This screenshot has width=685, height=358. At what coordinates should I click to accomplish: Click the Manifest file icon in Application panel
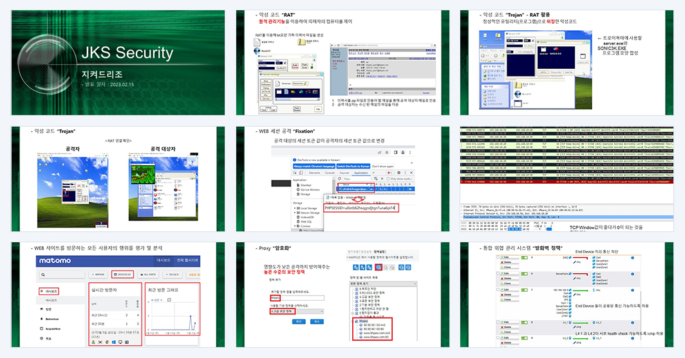[x=298, y=185]
